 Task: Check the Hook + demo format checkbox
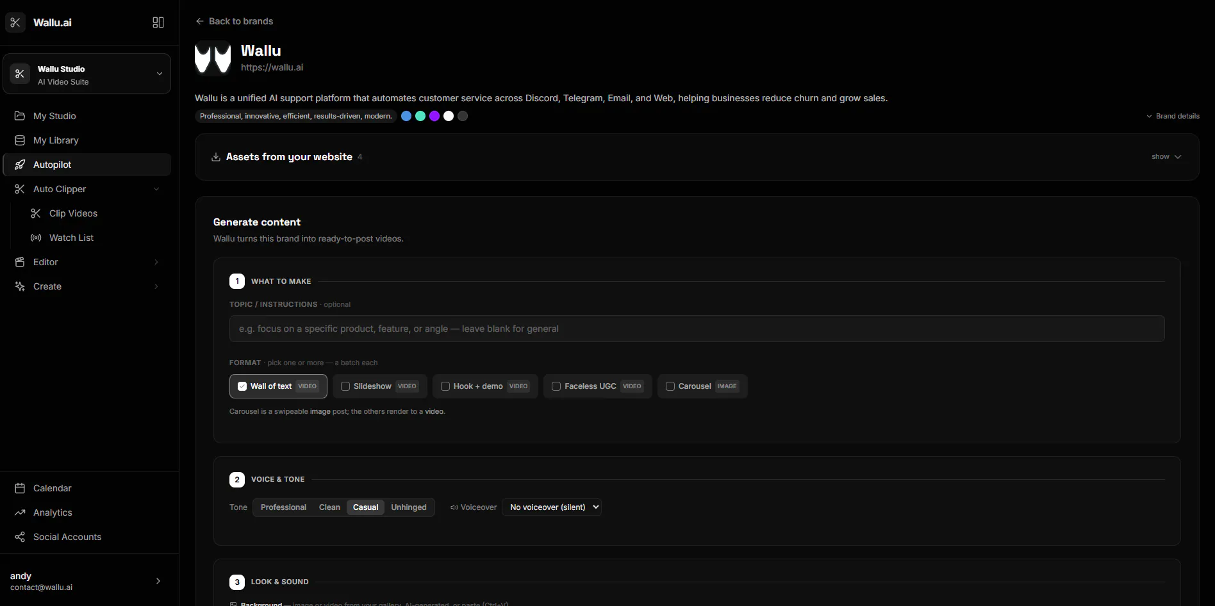click(445, 386)
